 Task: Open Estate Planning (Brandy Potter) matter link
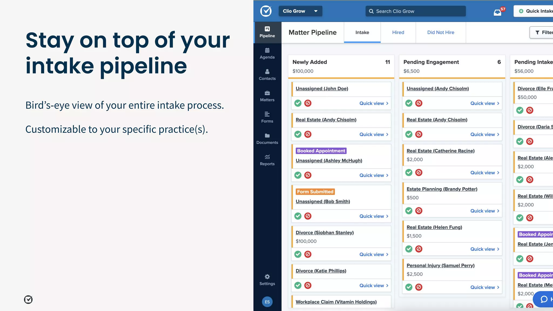pyautogui.click(x=442, y=189)
